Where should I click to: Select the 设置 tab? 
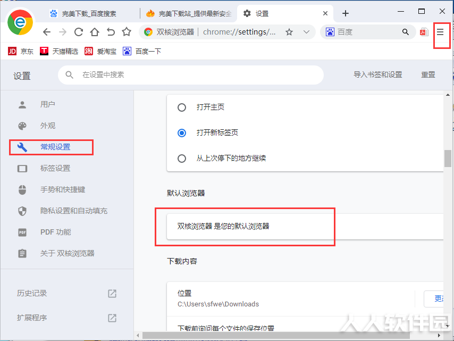(285, 13)
